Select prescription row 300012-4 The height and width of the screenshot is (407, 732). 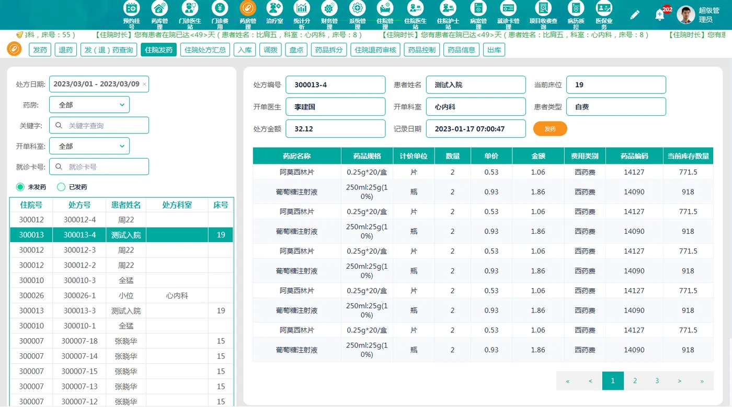point(121,220)
